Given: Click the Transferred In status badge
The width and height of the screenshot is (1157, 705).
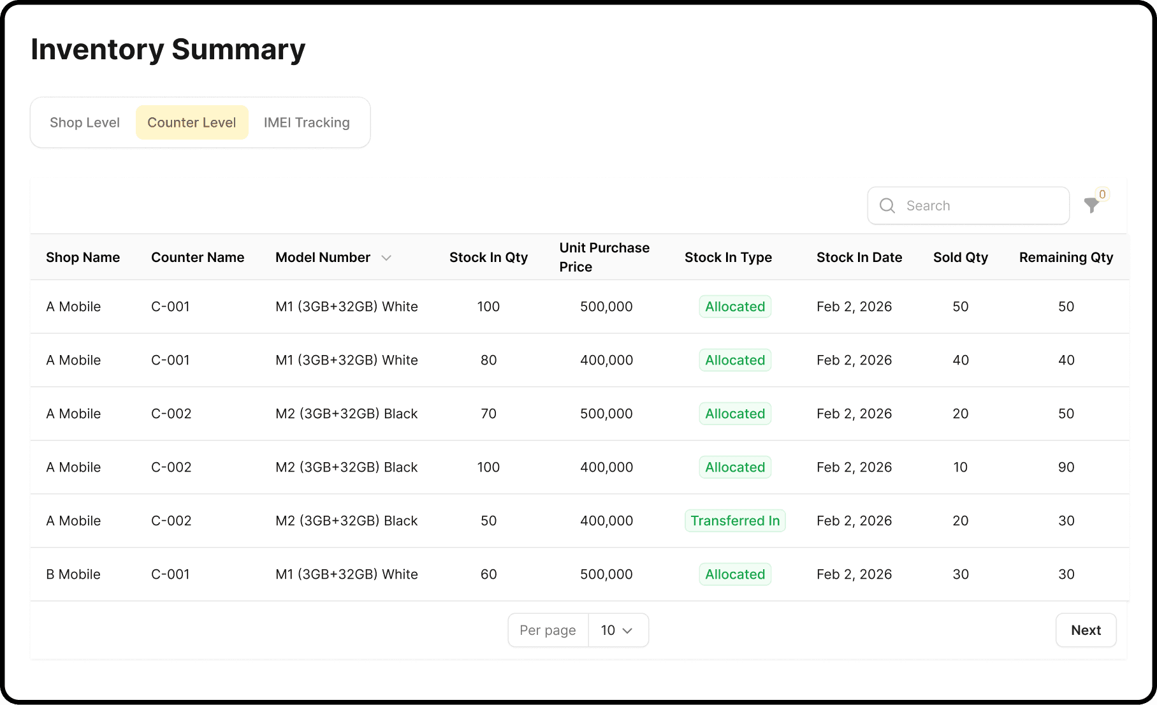Looking at the screenshot, I should (x=735, y=521).
